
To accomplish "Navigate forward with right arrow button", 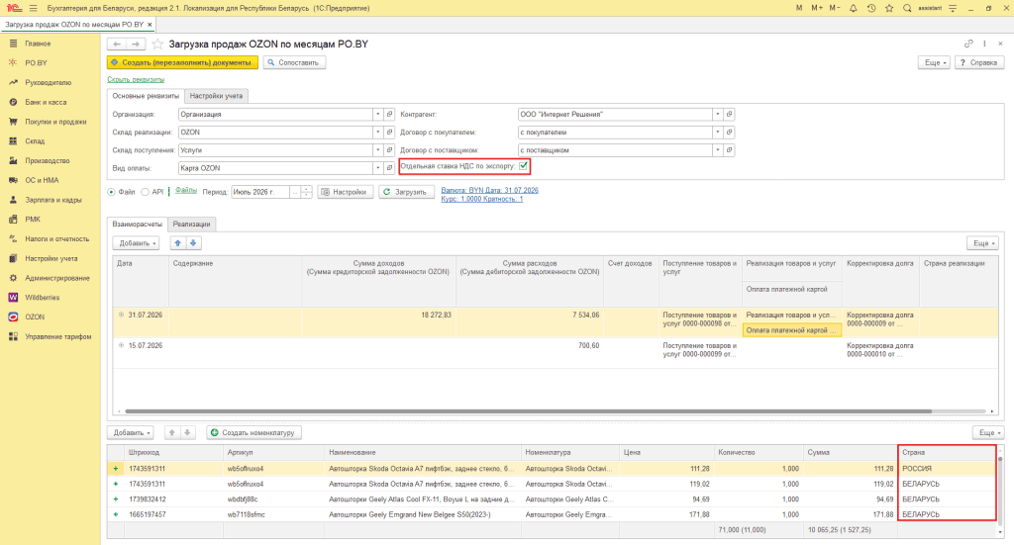I will (x=136, y=44).
